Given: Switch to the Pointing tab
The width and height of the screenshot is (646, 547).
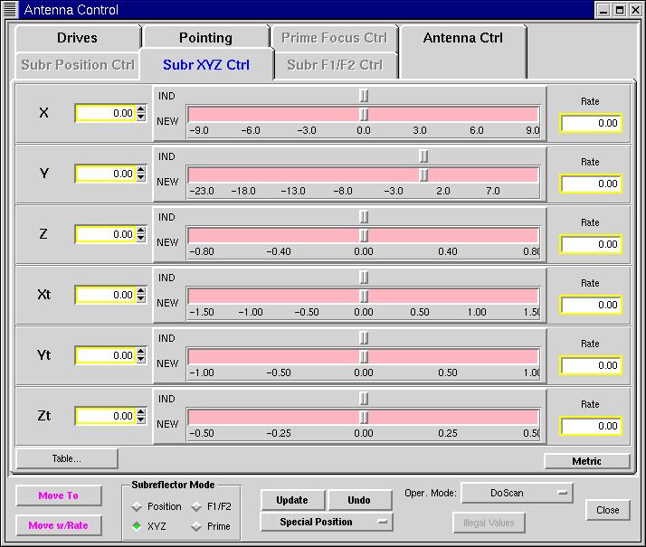Looking at the screenshot, I should [205, 38].
